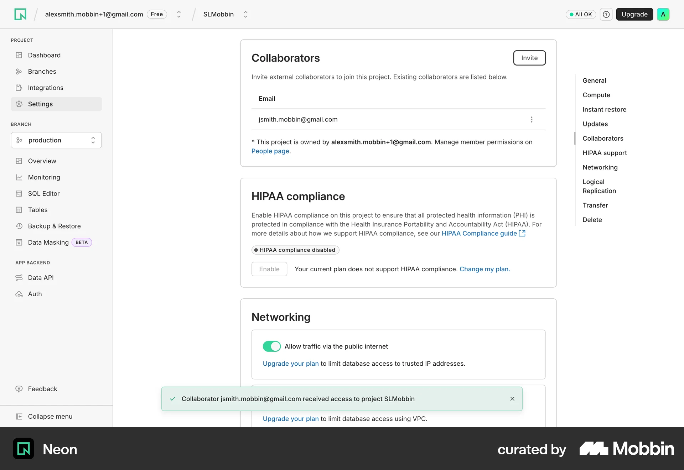
Task: Open the help question mark icon
Action: [606, 14]
